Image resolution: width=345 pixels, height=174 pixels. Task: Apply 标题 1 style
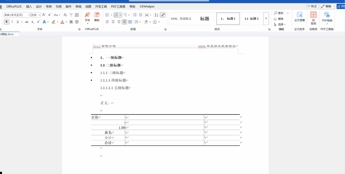228,19
